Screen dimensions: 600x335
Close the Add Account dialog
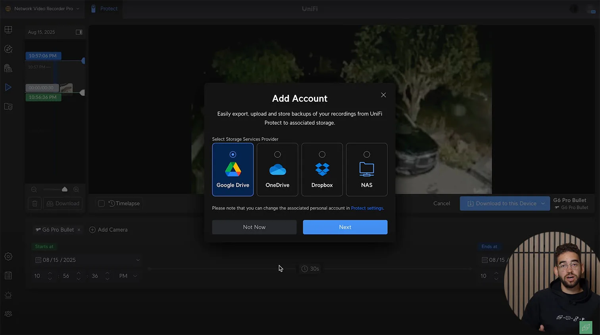[x=383, y=95]
